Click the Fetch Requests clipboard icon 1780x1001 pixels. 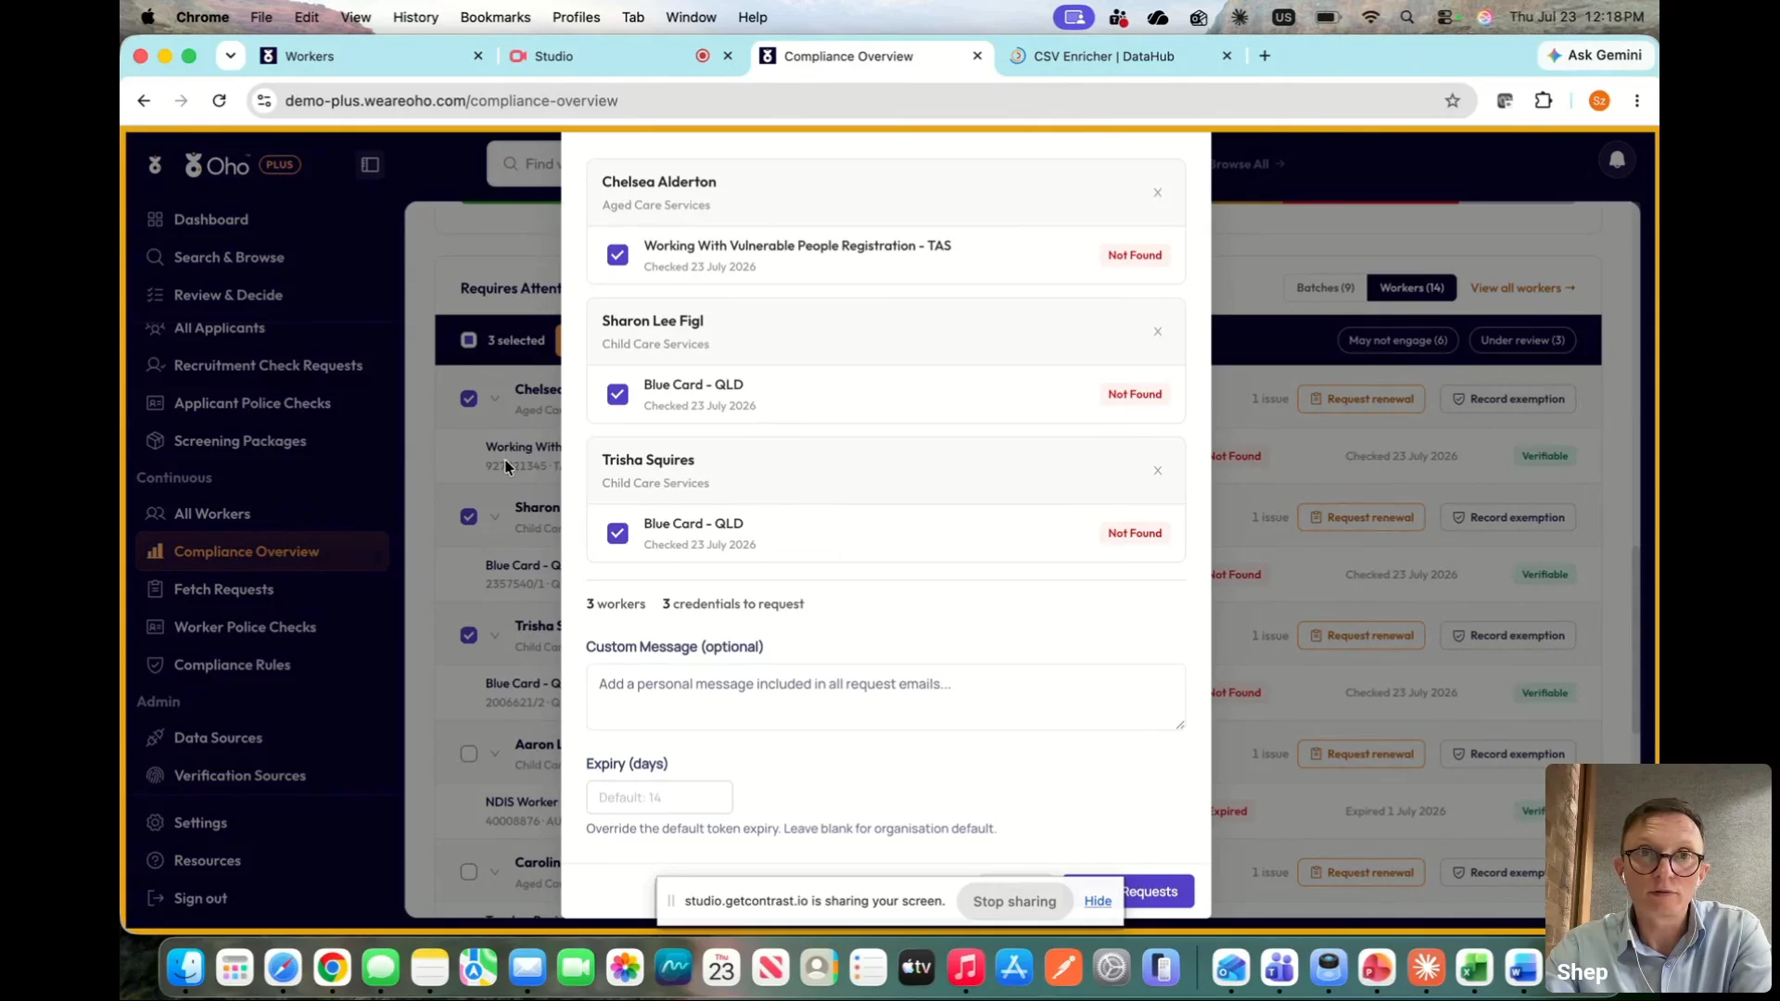155,589
